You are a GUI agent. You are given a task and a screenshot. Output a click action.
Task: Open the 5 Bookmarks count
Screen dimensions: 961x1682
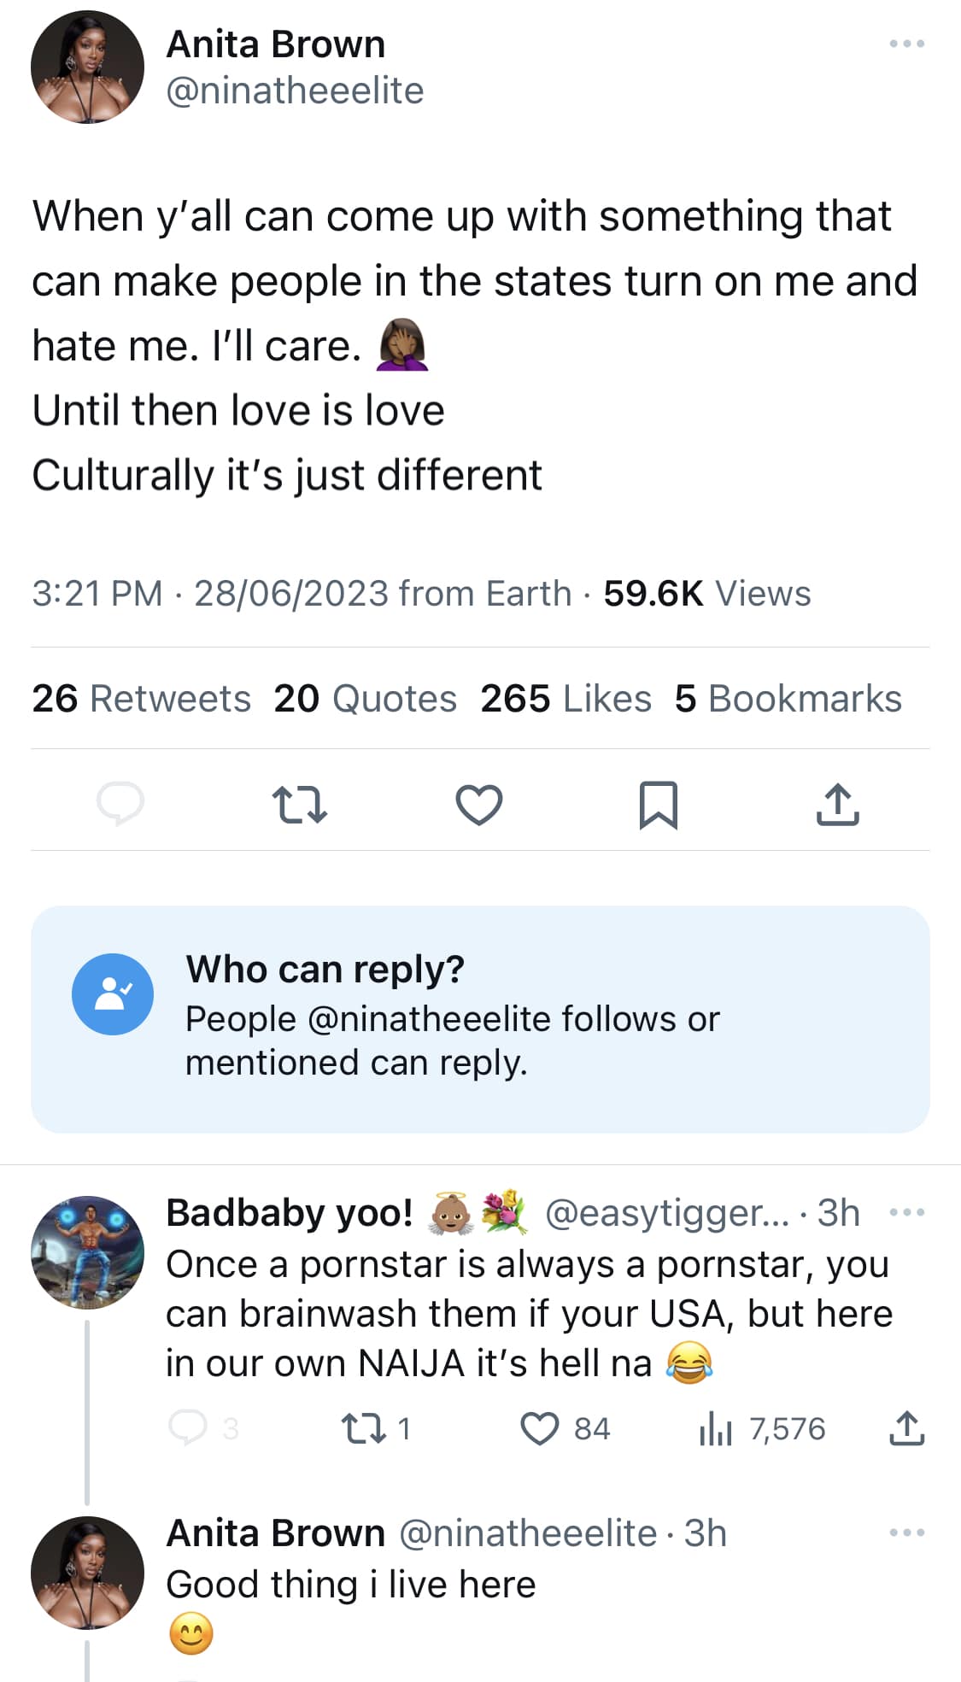(788, 699)
